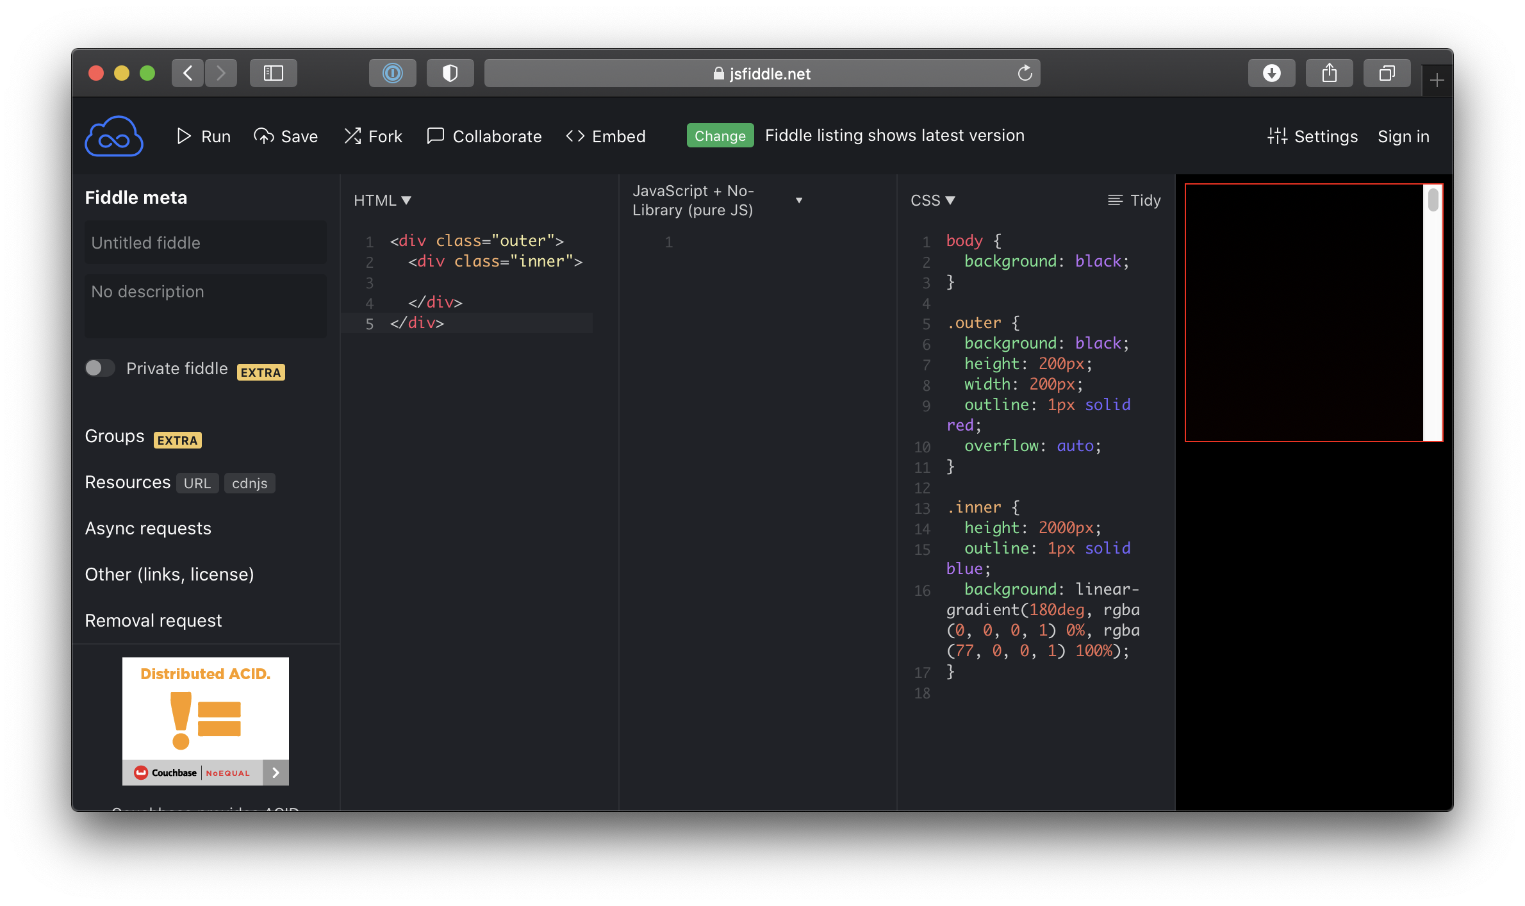Expand JavaScript library selector dropdown
Image resolution: width=1525 pixels, height=906 pixels.
(x=798, y=200)
